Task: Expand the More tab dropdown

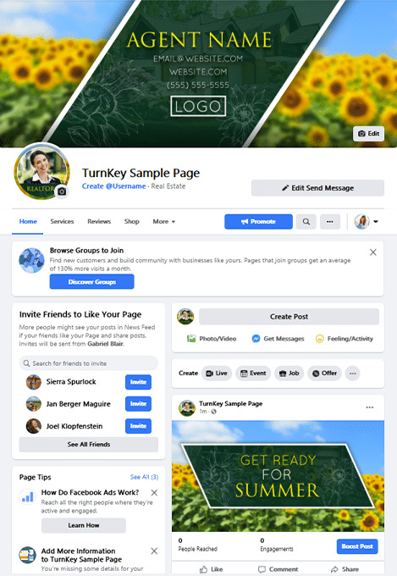Action: coord(164,222)
